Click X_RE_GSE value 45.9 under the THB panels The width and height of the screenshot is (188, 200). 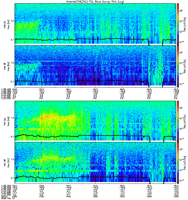41,89
